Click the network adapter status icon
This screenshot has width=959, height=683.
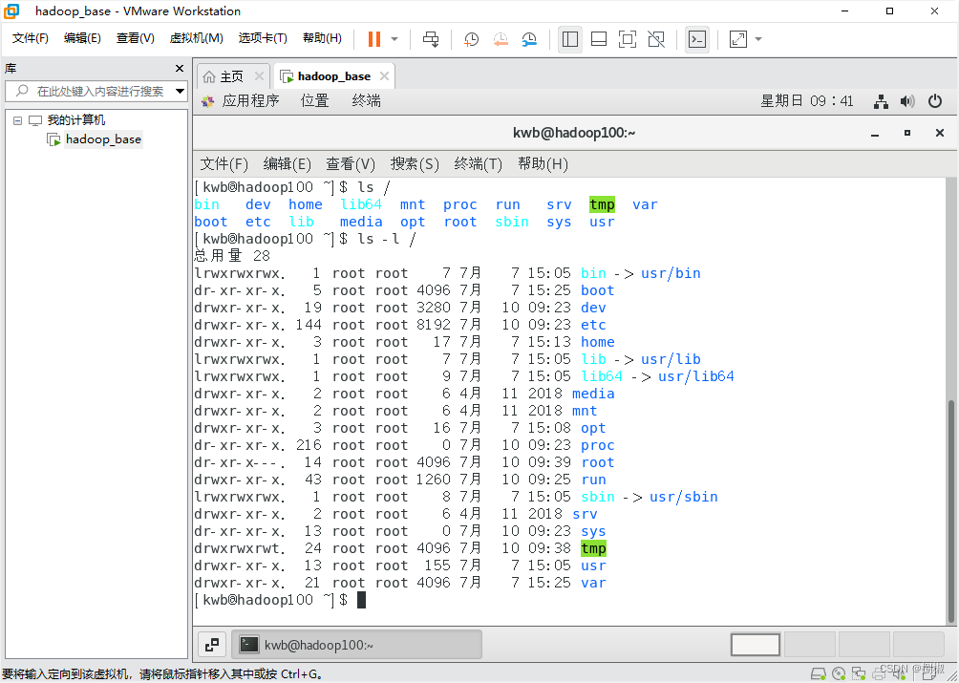859,673
